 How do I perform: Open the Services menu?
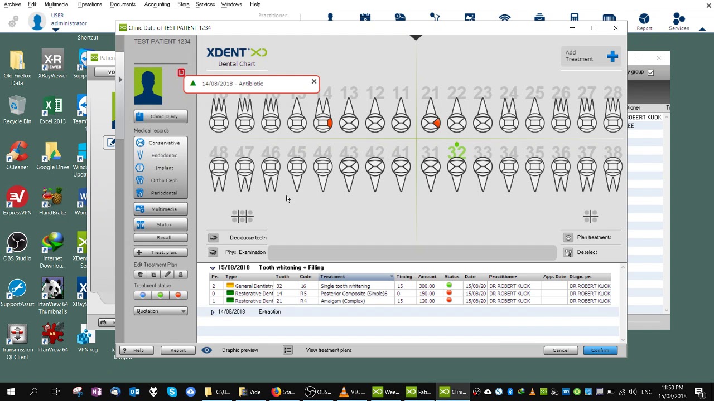(x=205, y=4)
